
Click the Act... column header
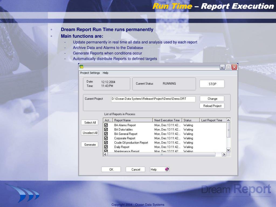tap(108, 120)
